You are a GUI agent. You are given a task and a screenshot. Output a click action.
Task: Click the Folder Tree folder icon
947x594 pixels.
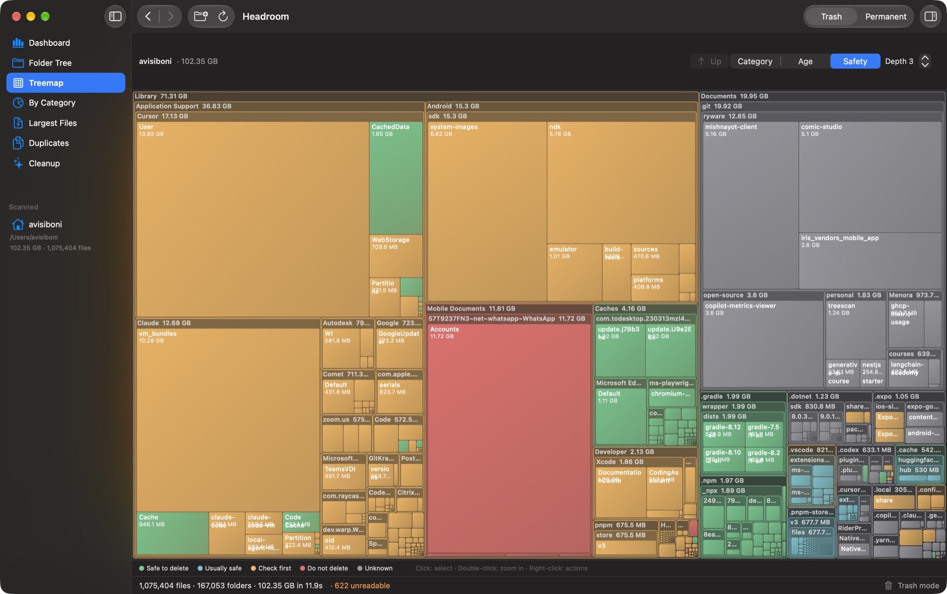pyautogui.click(x=18, y=63)
